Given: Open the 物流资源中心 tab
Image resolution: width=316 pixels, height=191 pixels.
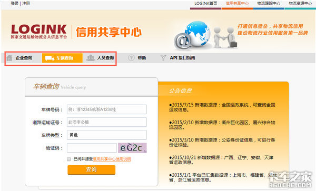Looking at the screenshot, I should pos(300,4).
